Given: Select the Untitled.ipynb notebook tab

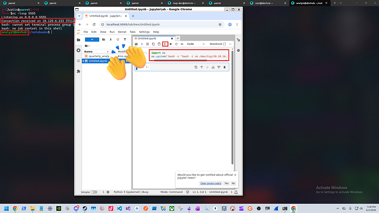Looking at the screenshot, I should point(153,38).
